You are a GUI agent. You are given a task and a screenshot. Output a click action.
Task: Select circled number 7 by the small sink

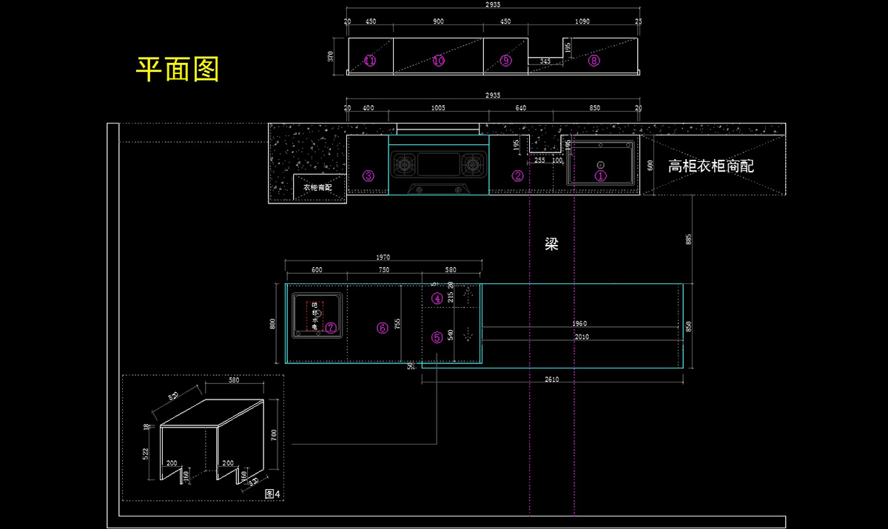pos(331,327)
